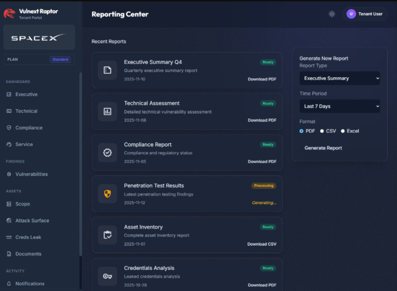This screenshot has width=397, height=291.
Task: Open the Attack Surface page
Action: [x=32, y=221]
